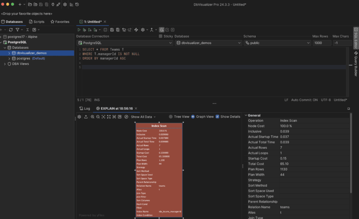Click the Filter funnel icon in Databases panel
The image size is (359, 219).
click(17, 30)
